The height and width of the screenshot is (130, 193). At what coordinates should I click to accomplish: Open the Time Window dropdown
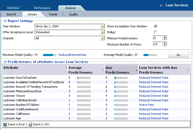[x=102, y=26]
